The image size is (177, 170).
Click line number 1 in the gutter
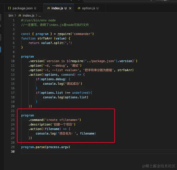coord(14,20)
